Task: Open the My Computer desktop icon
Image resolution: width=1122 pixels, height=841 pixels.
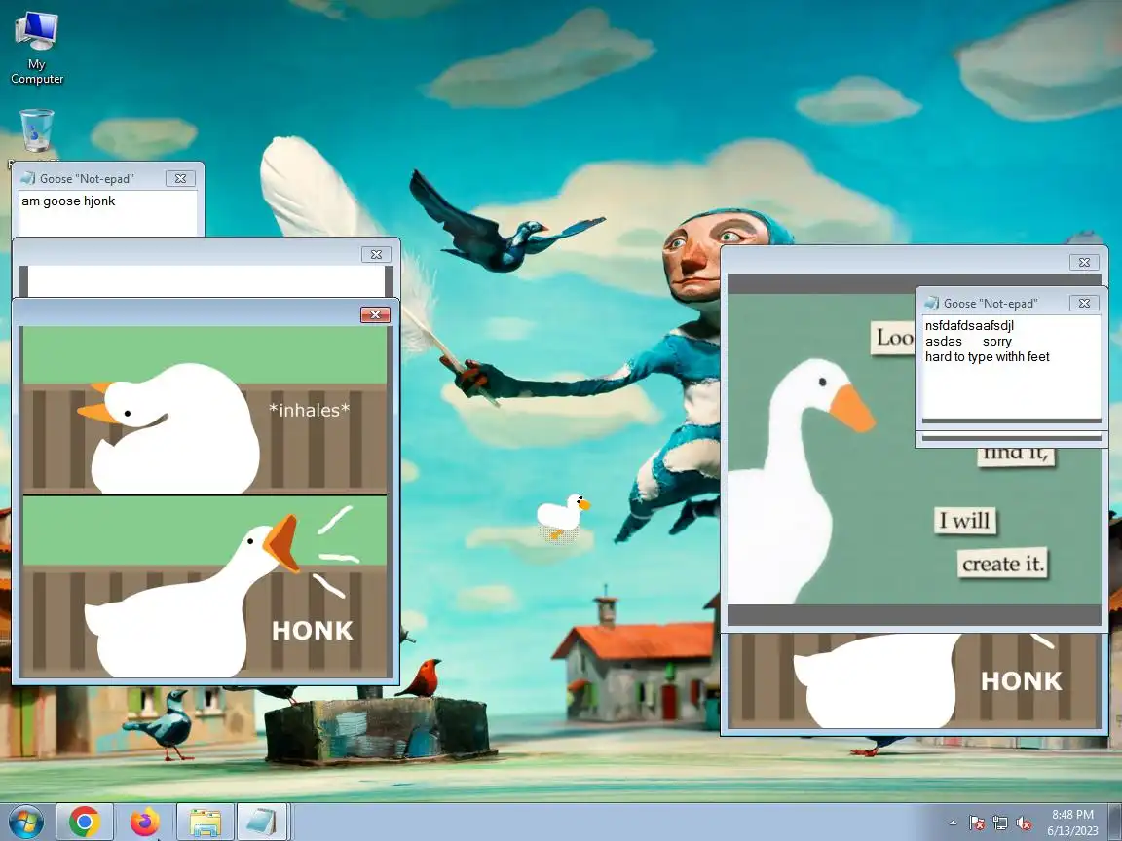Action: (x=36, y=47)
